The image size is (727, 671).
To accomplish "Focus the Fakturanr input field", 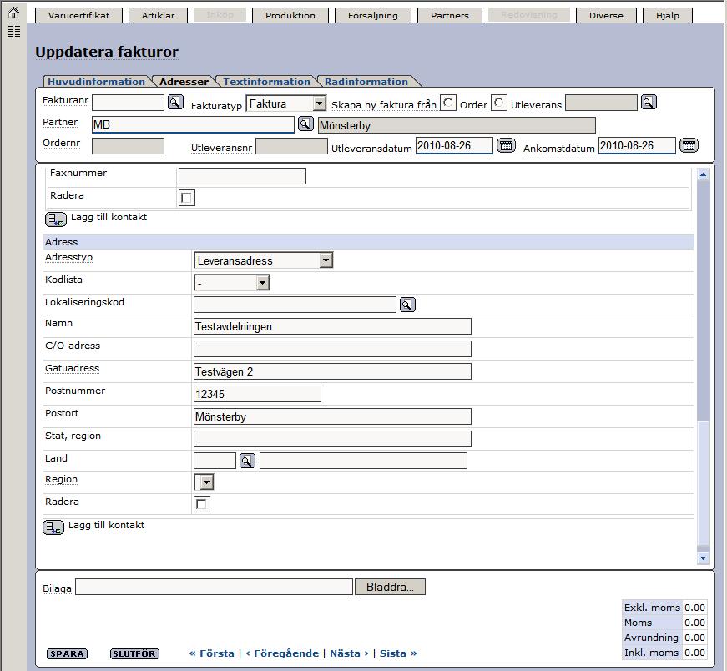I will point(128,103).
